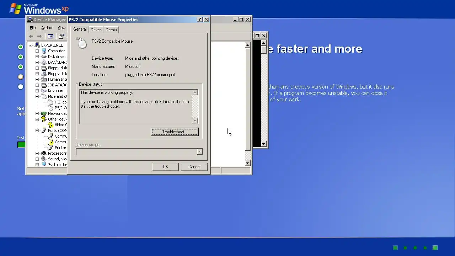Close the PS/2 Compatible Mouse Properties dialog
Screen dimensions: 455x256
206,20
